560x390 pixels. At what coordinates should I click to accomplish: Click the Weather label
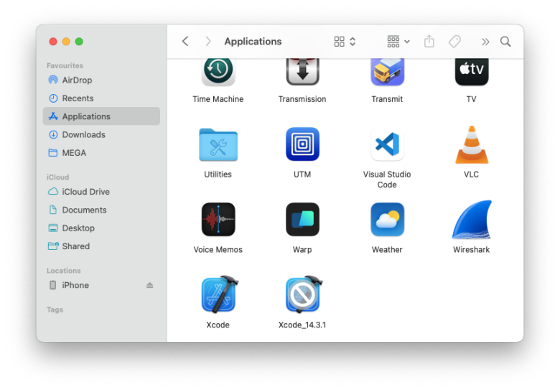point(387,250)
